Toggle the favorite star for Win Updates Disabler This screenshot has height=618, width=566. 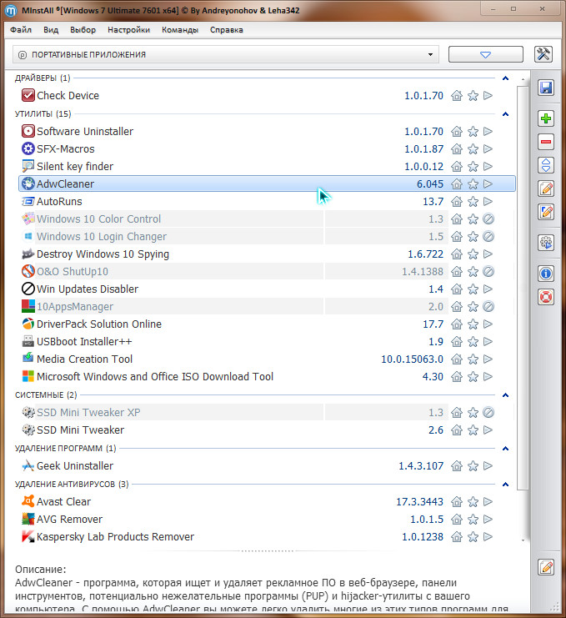point(473,289)
